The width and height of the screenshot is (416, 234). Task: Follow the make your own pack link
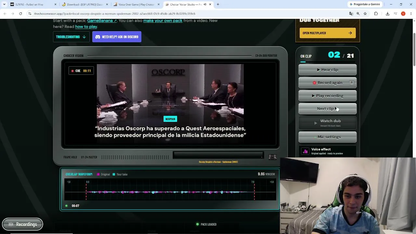(x=163, y=20)
